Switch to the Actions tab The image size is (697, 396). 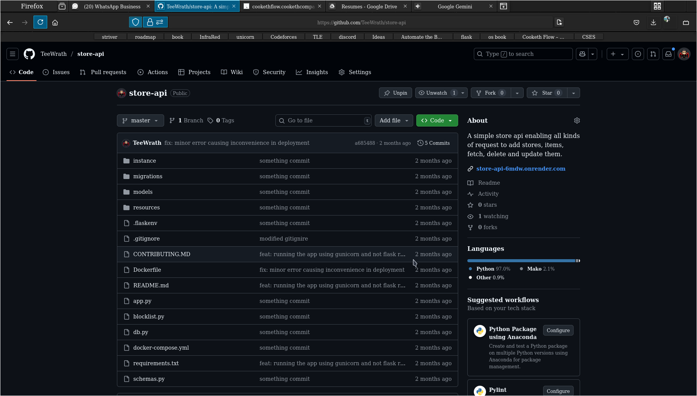coord(153,72)
